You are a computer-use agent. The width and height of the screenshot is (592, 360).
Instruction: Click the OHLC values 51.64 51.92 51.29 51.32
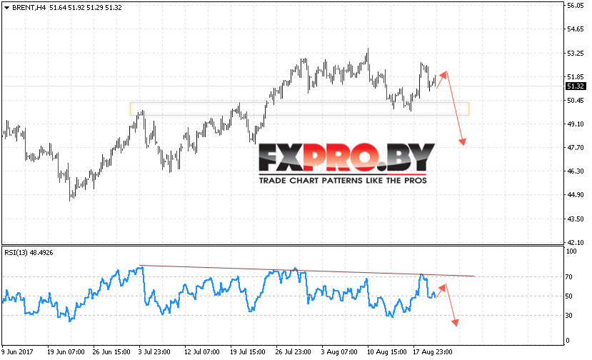pos(86,8)
